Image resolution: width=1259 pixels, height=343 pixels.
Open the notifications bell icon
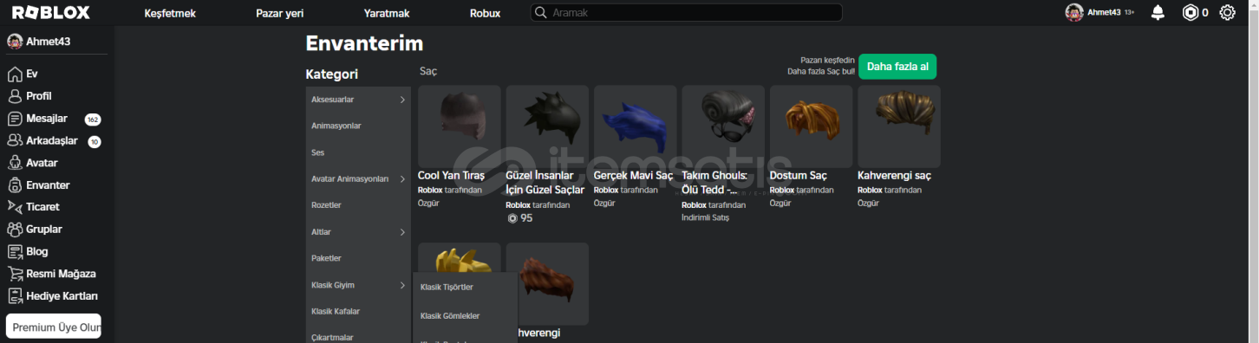point(1158,13)
